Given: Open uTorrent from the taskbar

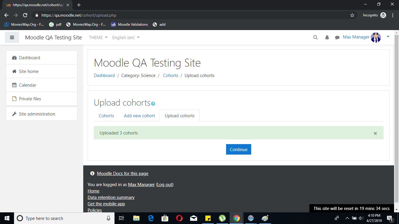Looking at the screenshot, I should (222, 218).
